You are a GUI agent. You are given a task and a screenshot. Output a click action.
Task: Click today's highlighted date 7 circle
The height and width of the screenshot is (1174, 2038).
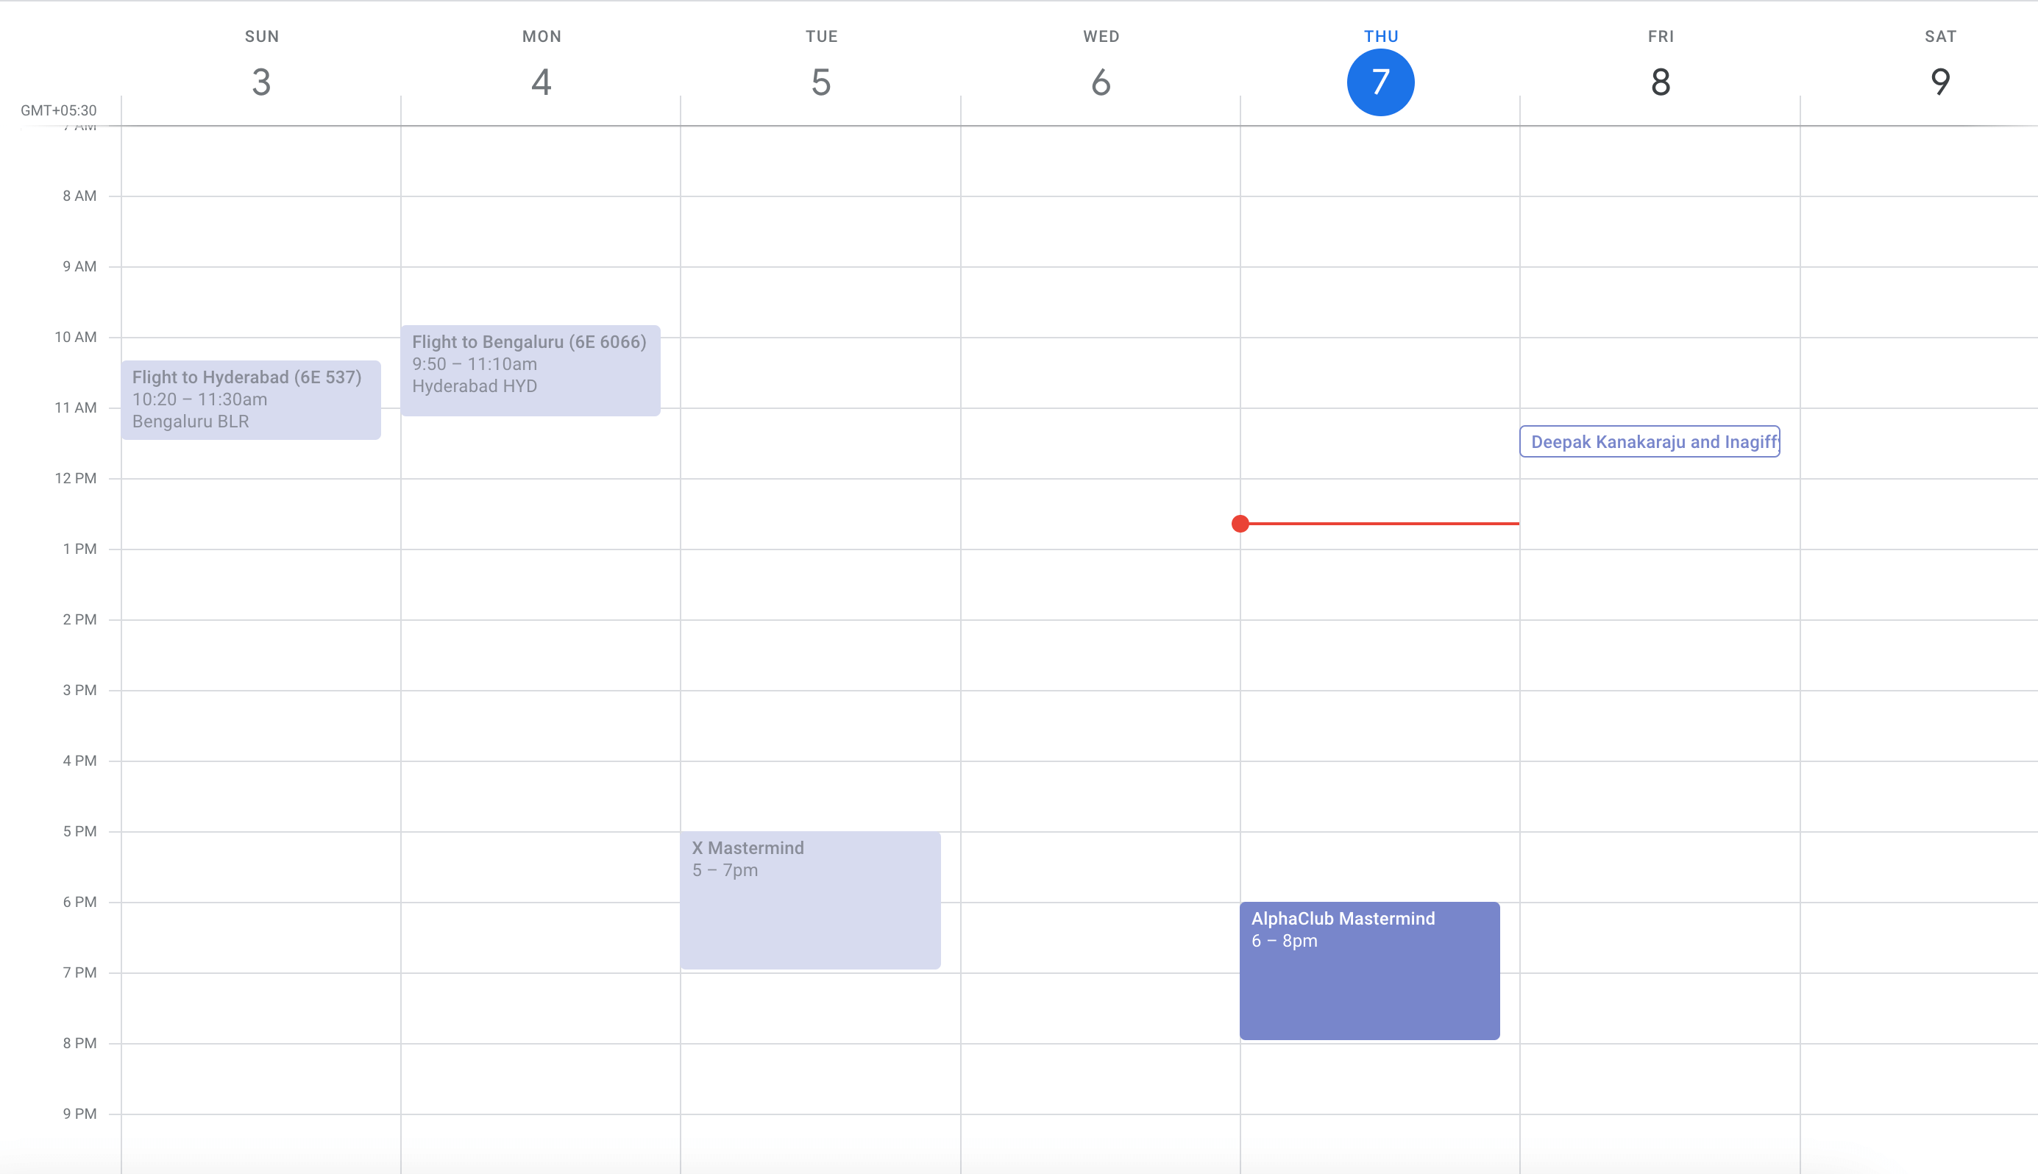pos(1380,82)
